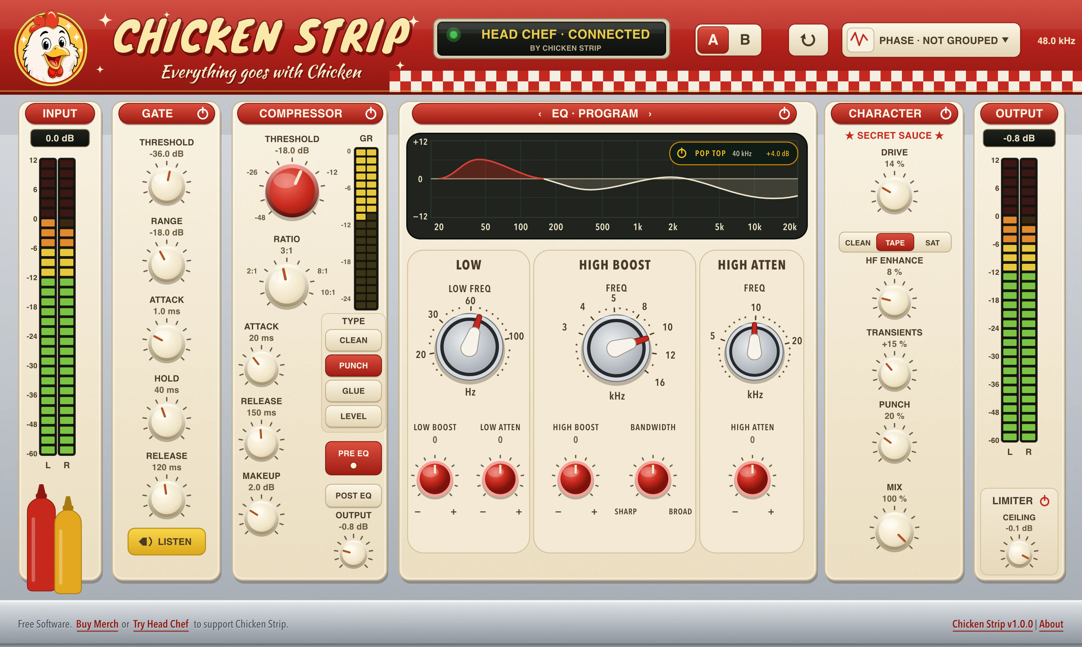
Task: Toggle the Limiter power icon
Action: pos(1045,501)
